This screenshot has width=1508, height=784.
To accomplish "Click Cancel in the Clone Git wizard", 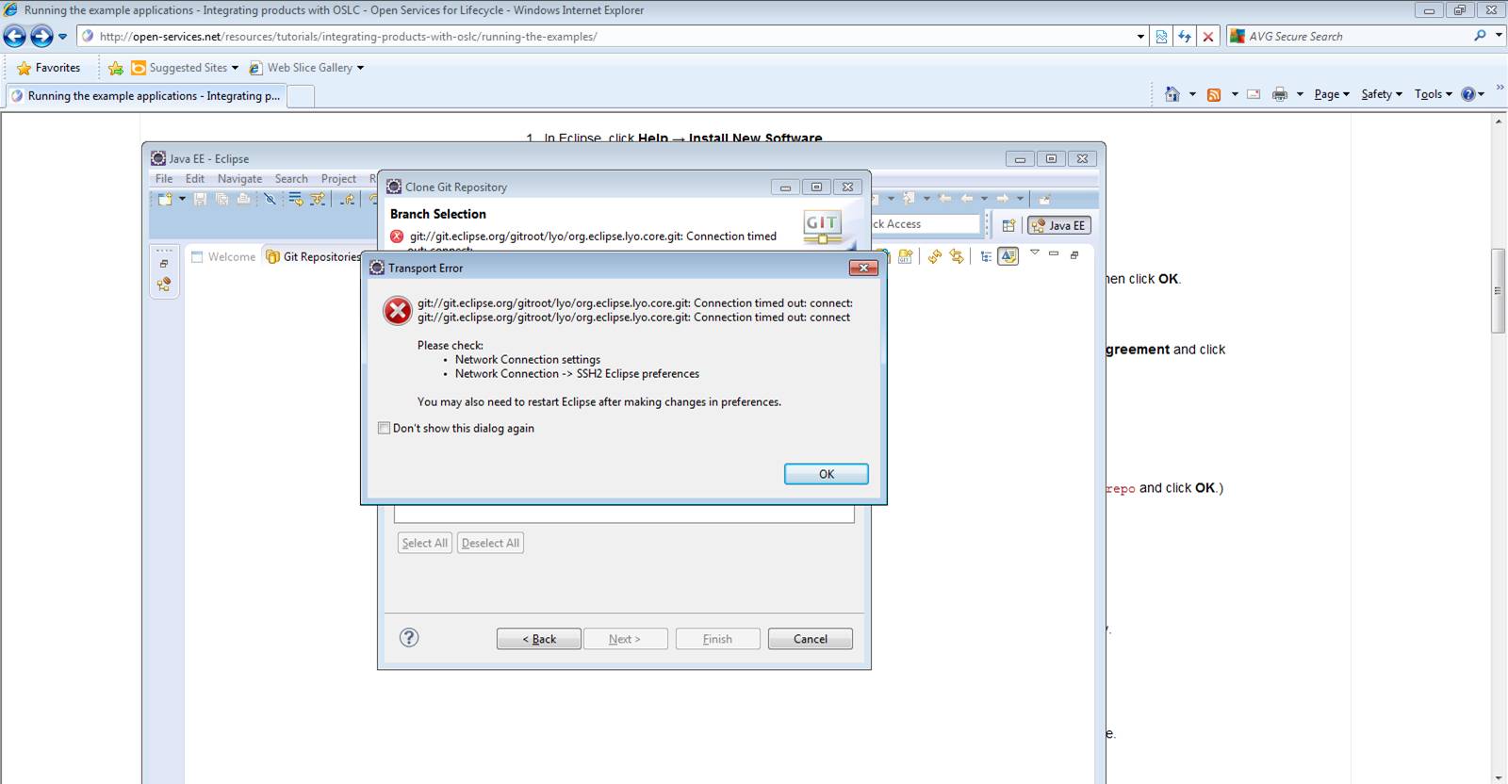I will [x=811, y=639].
